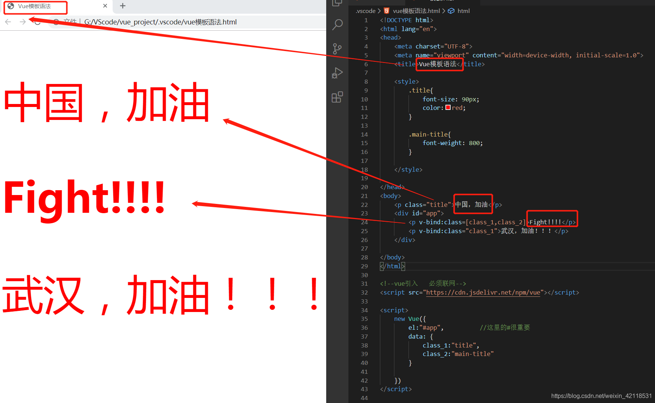Click the font-weight: 800 line
The height and width of the screenshot is (403, 655).
pyautogui.click(x=452, y=143)
